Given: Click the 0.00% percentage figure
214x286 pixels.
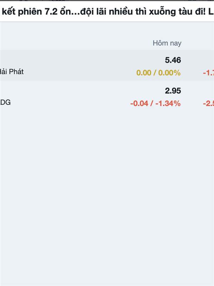Looking at the screenshot, I should [169, 73].
